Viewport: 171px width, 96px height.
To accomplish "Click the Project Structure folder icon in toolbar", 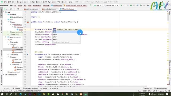I will [x=148, y=5].
